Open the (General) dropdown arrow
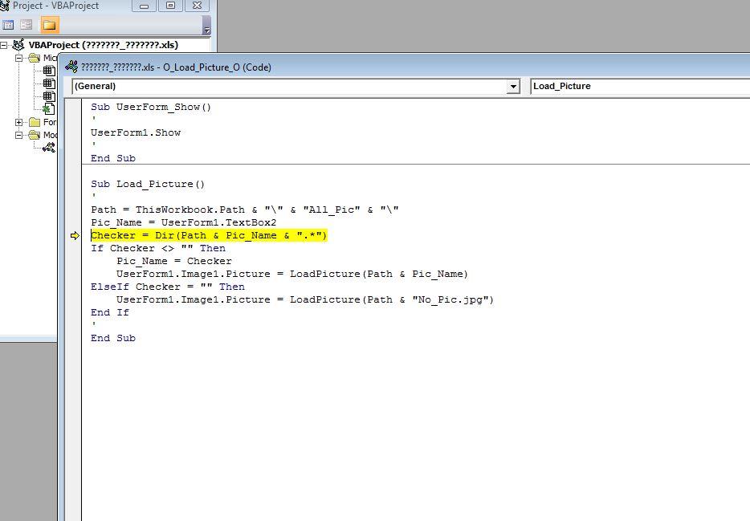The width and height of the screenshot is (750, 521). click(x=513, y=87)
